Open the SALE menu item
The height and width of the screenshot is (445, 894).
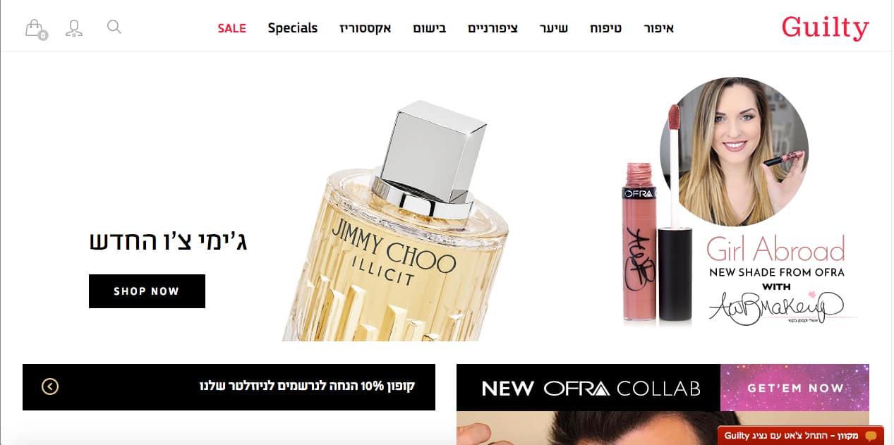click(231, 28)
